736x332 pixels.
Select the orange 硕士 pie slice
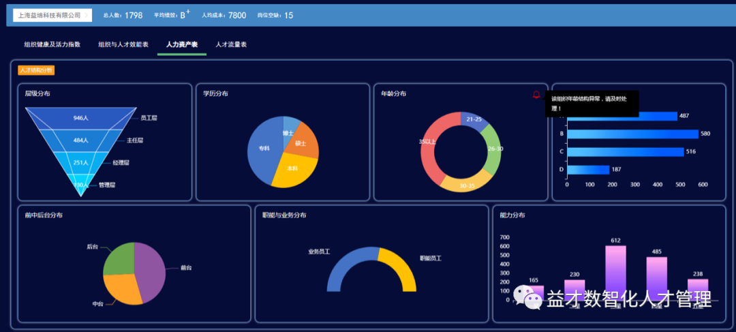coord(304,142)
